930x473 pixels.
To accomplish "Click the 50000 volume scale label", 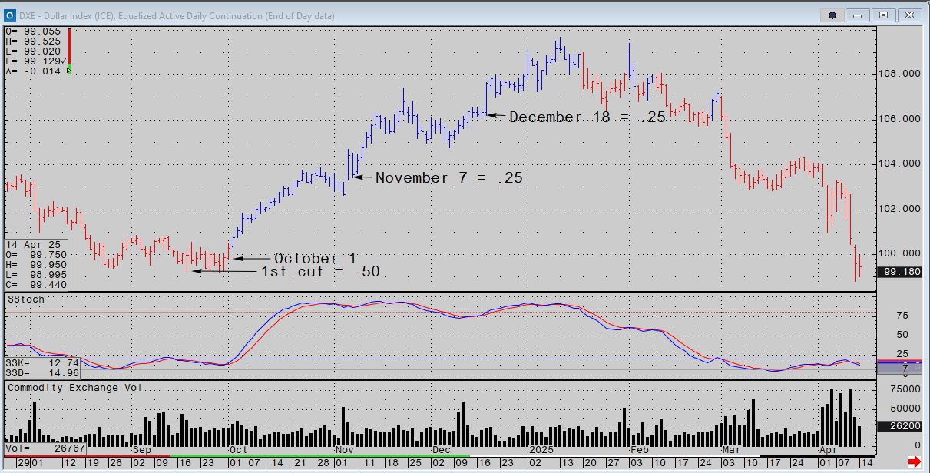I will [x=905, y=408].
